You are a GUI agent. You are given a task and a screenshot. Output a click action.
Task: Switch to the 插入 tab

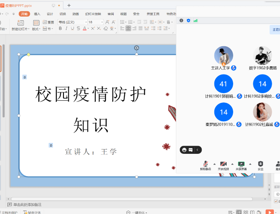pyautogui.click(x=37, y=14)
